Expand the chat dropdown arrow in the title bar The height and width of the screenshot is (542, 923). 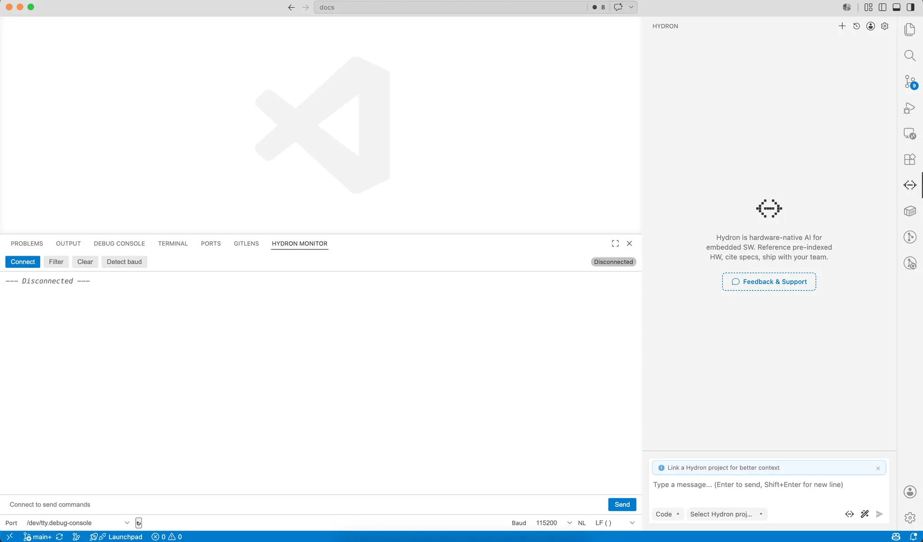[x=631, y=7]
